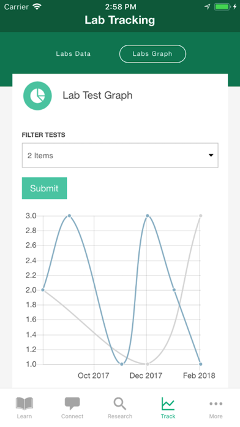
Task: Open the Research magnifier icon
Action: [x=120, y=404]
